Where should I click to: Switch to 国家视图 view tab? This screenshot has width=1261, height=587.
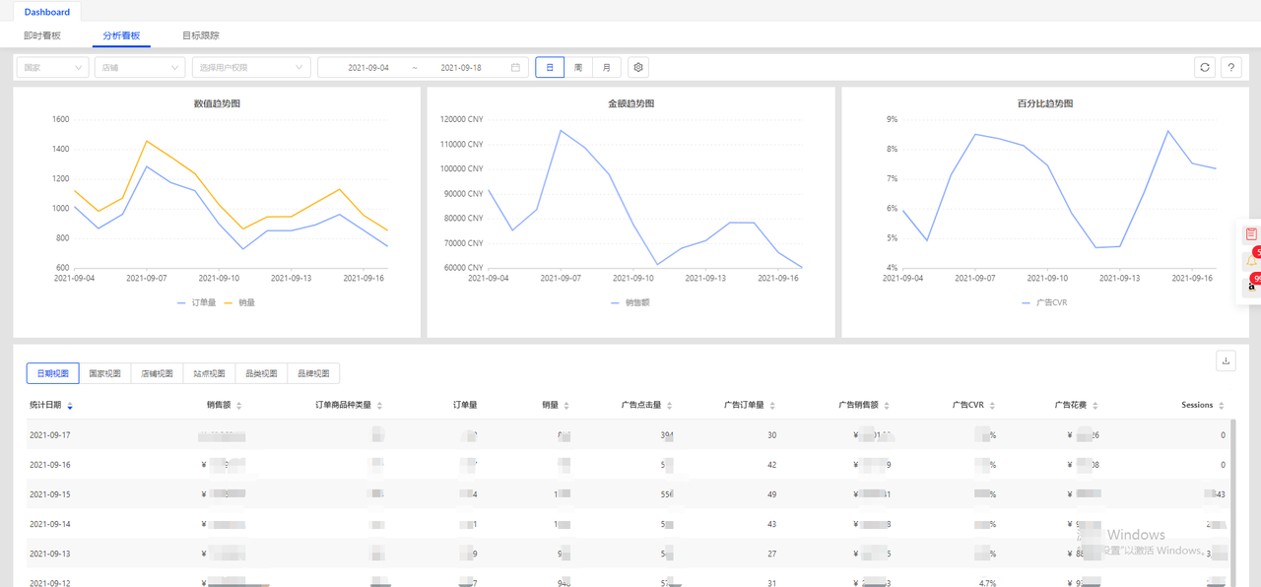[104, 373]
